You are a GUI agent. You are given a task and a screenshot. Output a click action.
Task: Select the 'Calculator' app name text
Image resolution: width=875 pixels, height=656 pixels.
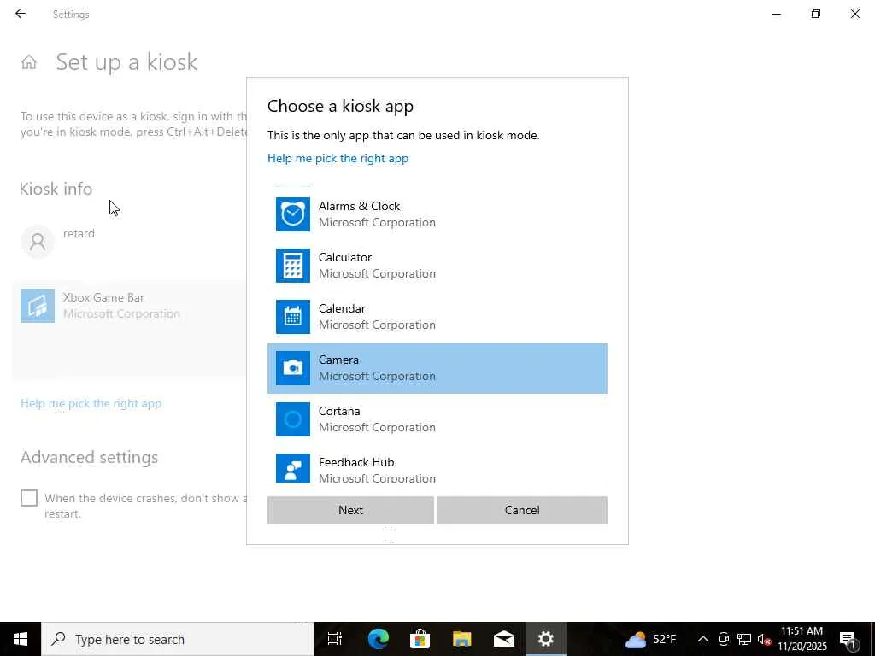coord(345,257)
